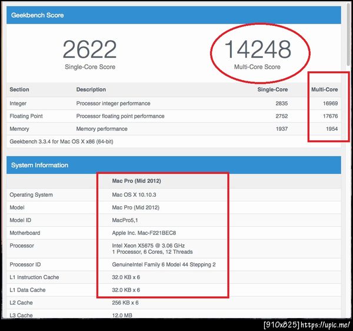Select the Processor ID label
The width and height of the screenshot is (353, 331).
click(25, 264)
